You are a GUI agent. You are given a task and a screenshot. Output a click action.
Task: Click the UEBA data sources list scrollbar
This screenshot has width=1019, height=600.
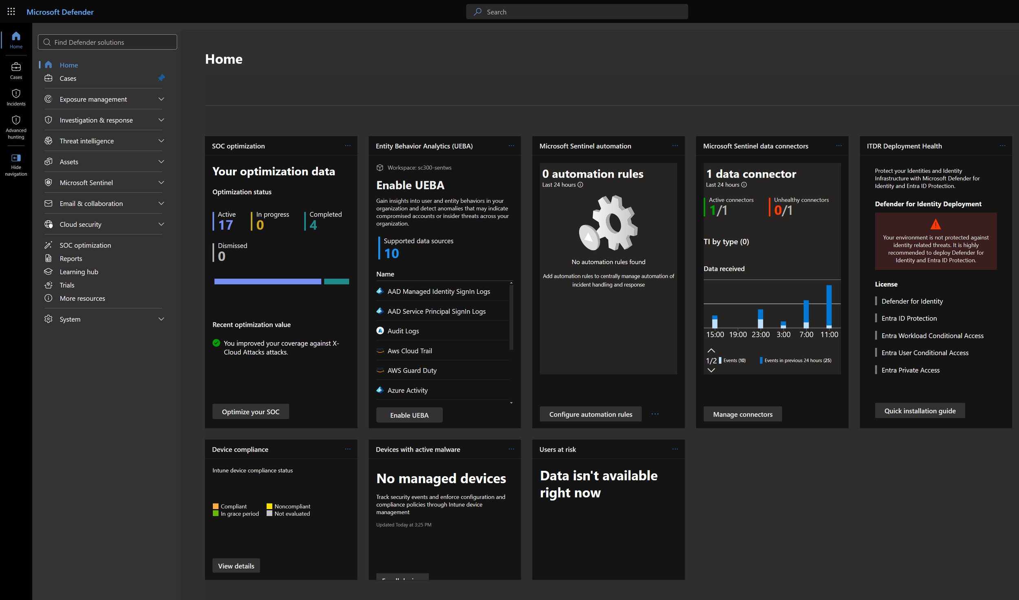click(511, 318)
